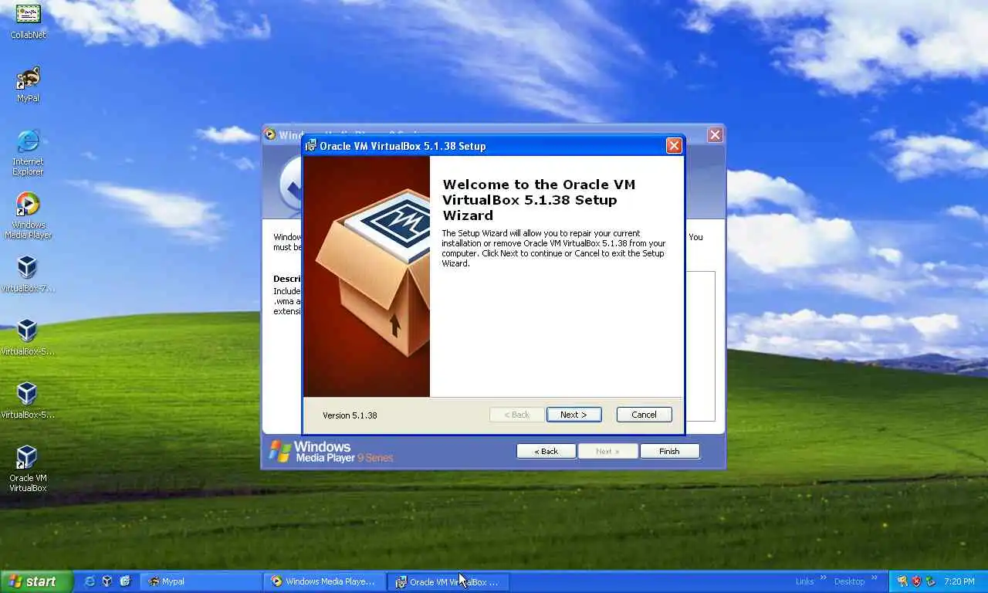Screen dimensions: 988x593
Task: Click the Desktop toolbar label in the taskbar
Action: pos(849,581)
